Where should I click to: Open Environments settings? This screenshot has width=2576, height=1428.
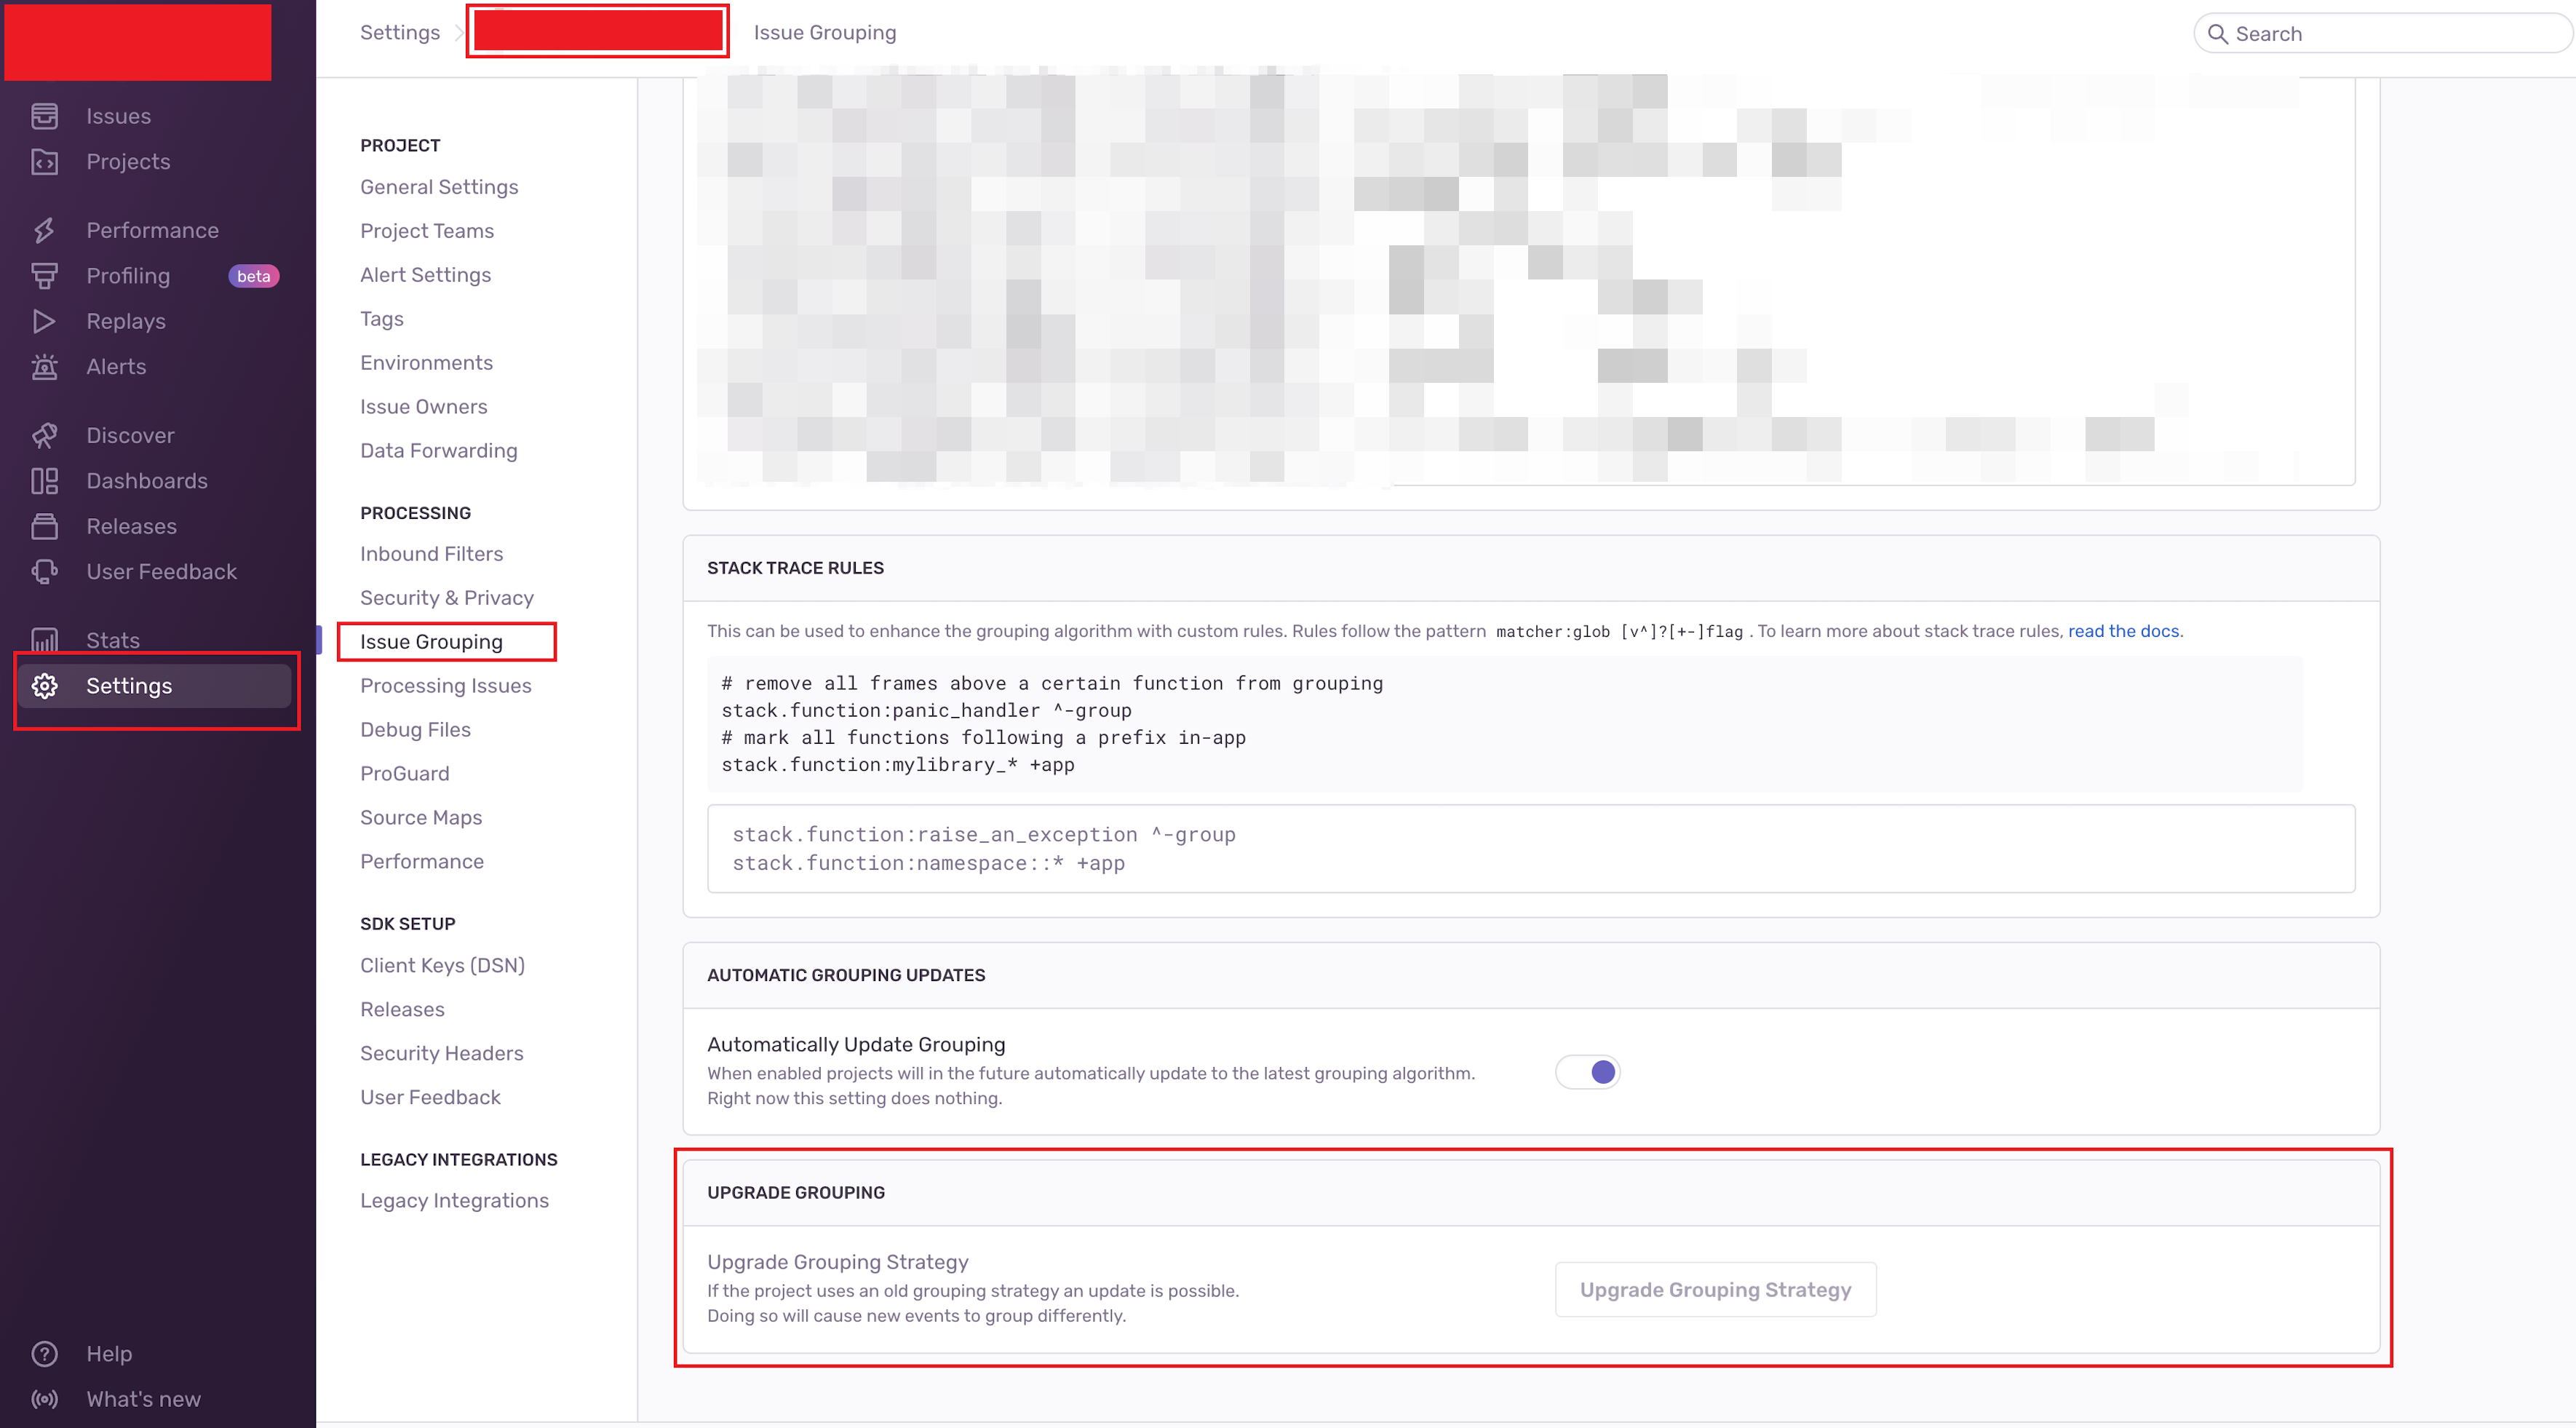pyautogui.click(x=426, y=363)
